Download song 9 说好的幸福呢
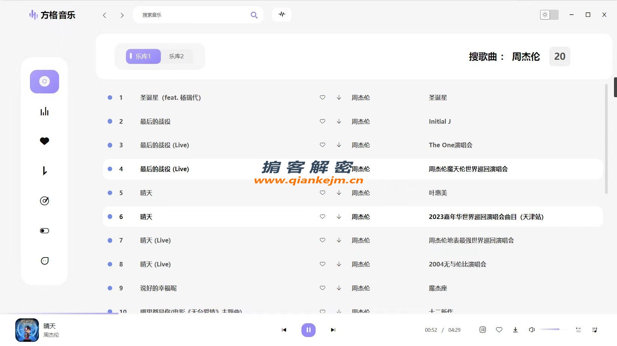 [339, 288]
